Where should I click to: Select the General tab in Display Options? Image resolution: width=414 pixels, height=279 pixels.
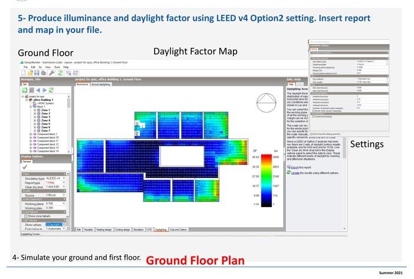click(27, 161)
